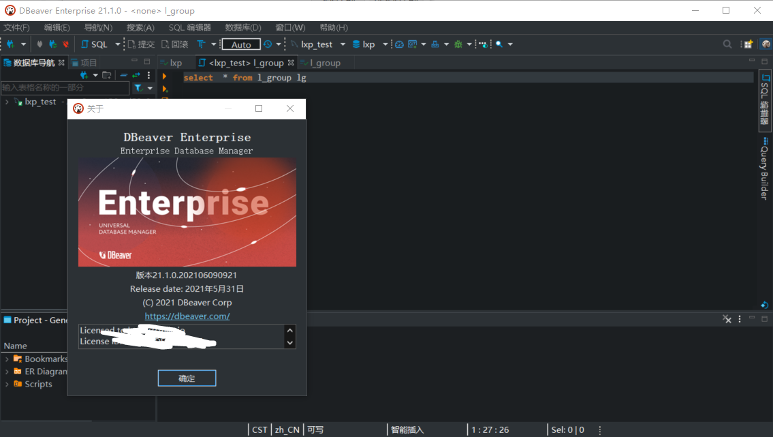Viewport: 773px width, 437px height.
Task: Click the CST timezone status bar entry
Action: click(x=259, y=430)
